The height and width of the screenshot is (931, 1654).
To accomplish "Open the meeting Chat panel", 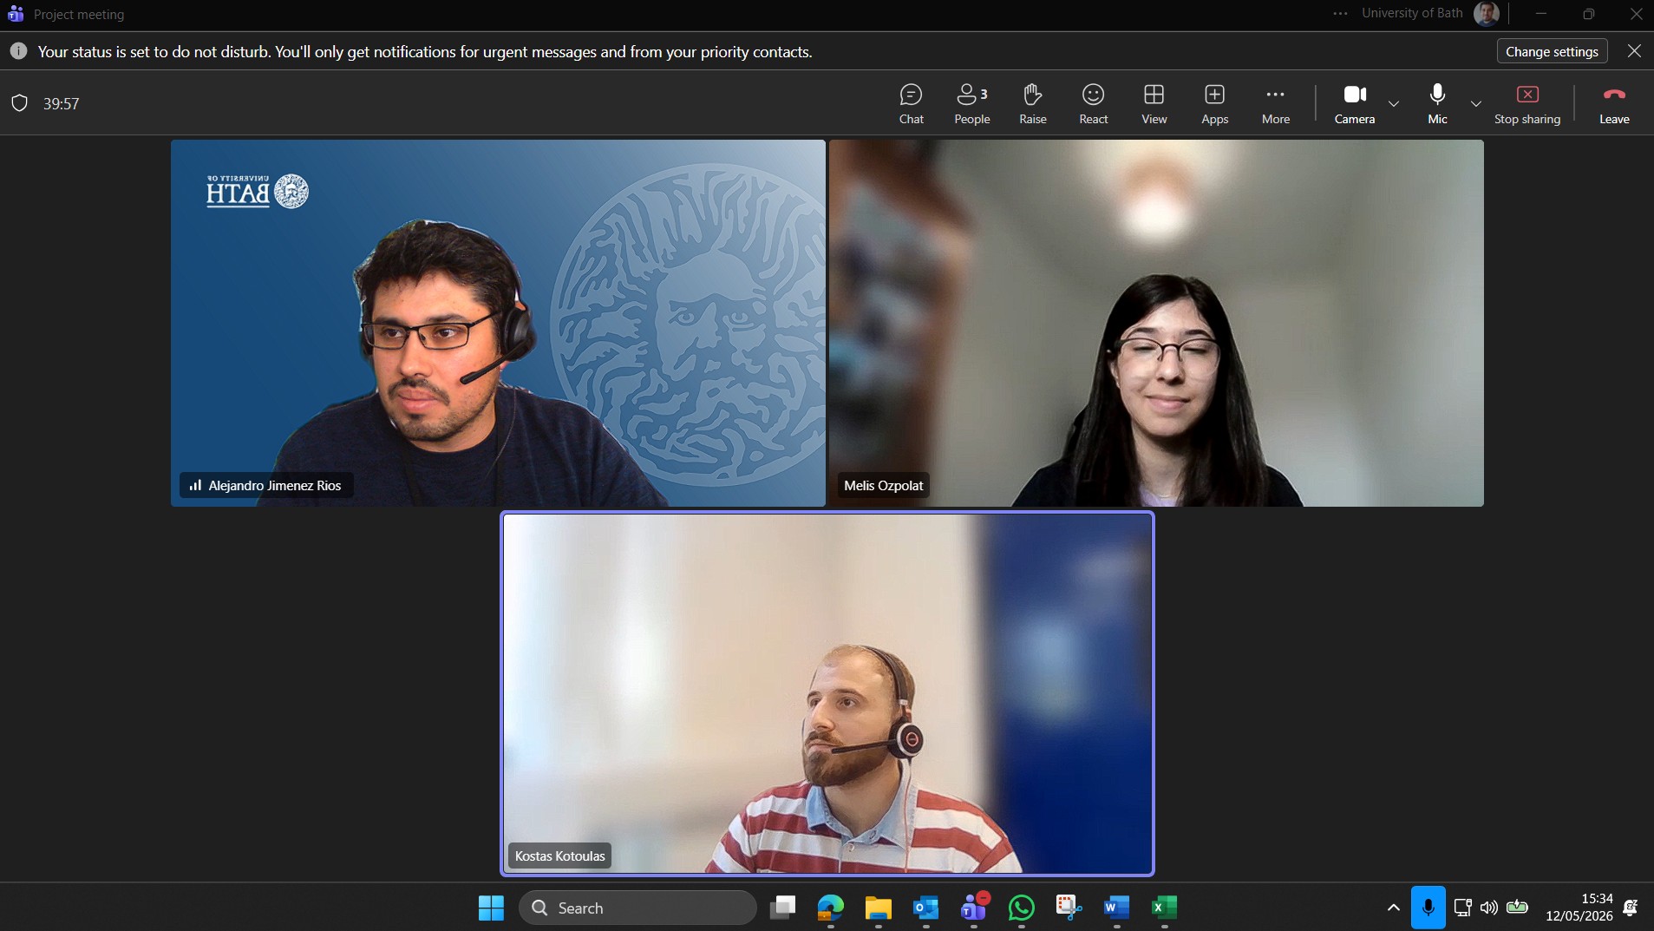I will [911, 104].
